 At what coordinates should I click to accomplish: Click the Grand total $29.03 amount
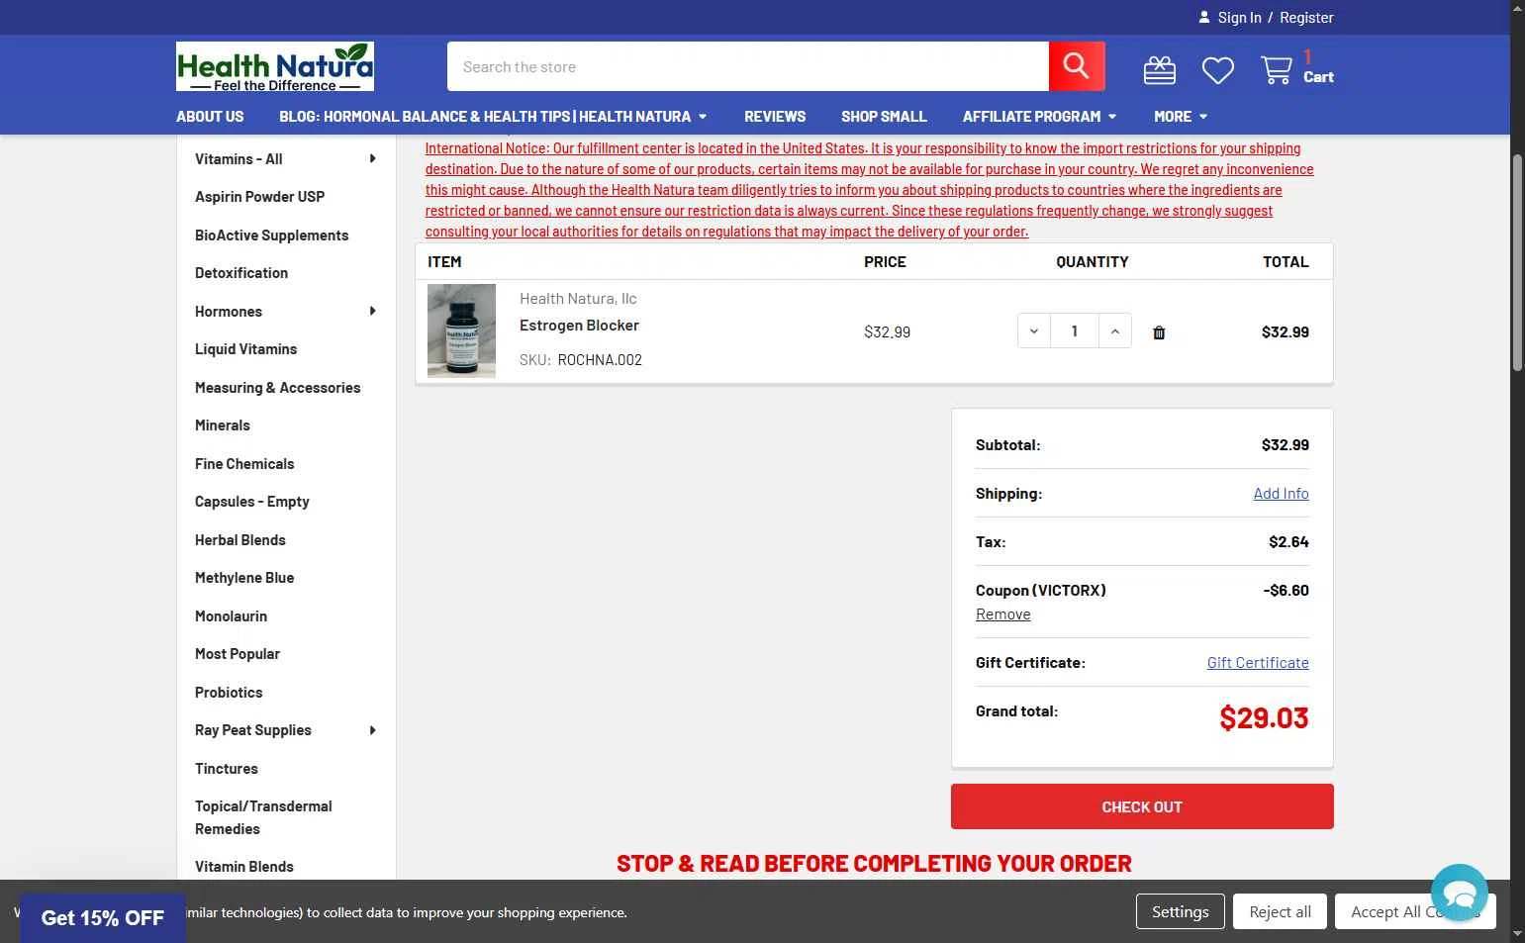(x=1264, y=717)
